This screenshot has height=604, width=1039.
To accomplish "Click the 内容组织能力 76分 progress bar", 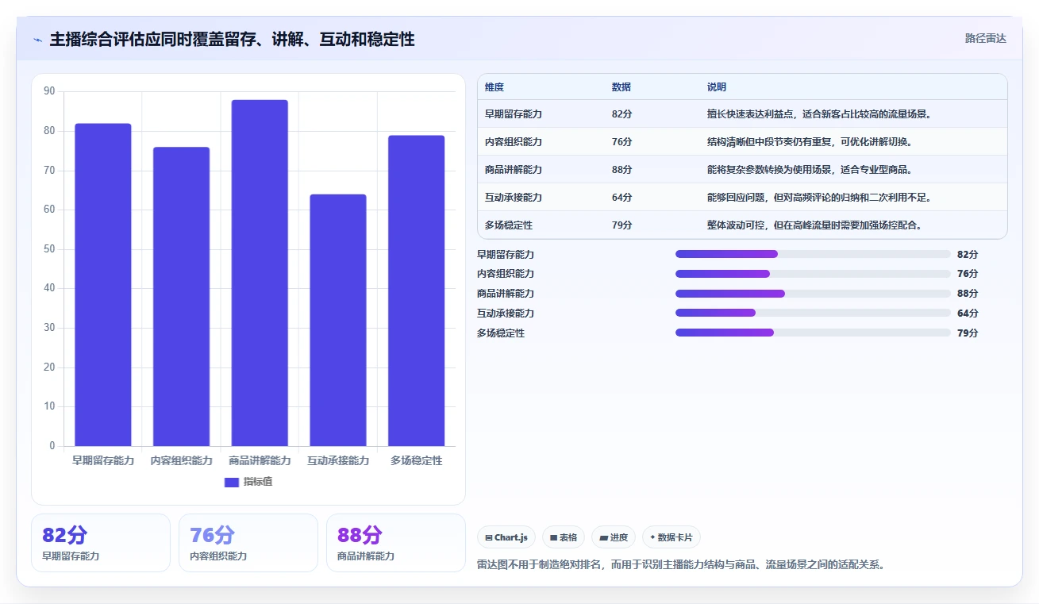I will tap(813, 274).
